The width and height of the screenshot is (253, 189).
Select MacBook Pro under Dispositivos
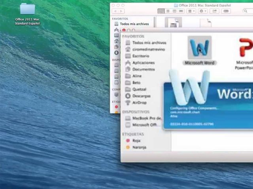[x=146, y=118]
